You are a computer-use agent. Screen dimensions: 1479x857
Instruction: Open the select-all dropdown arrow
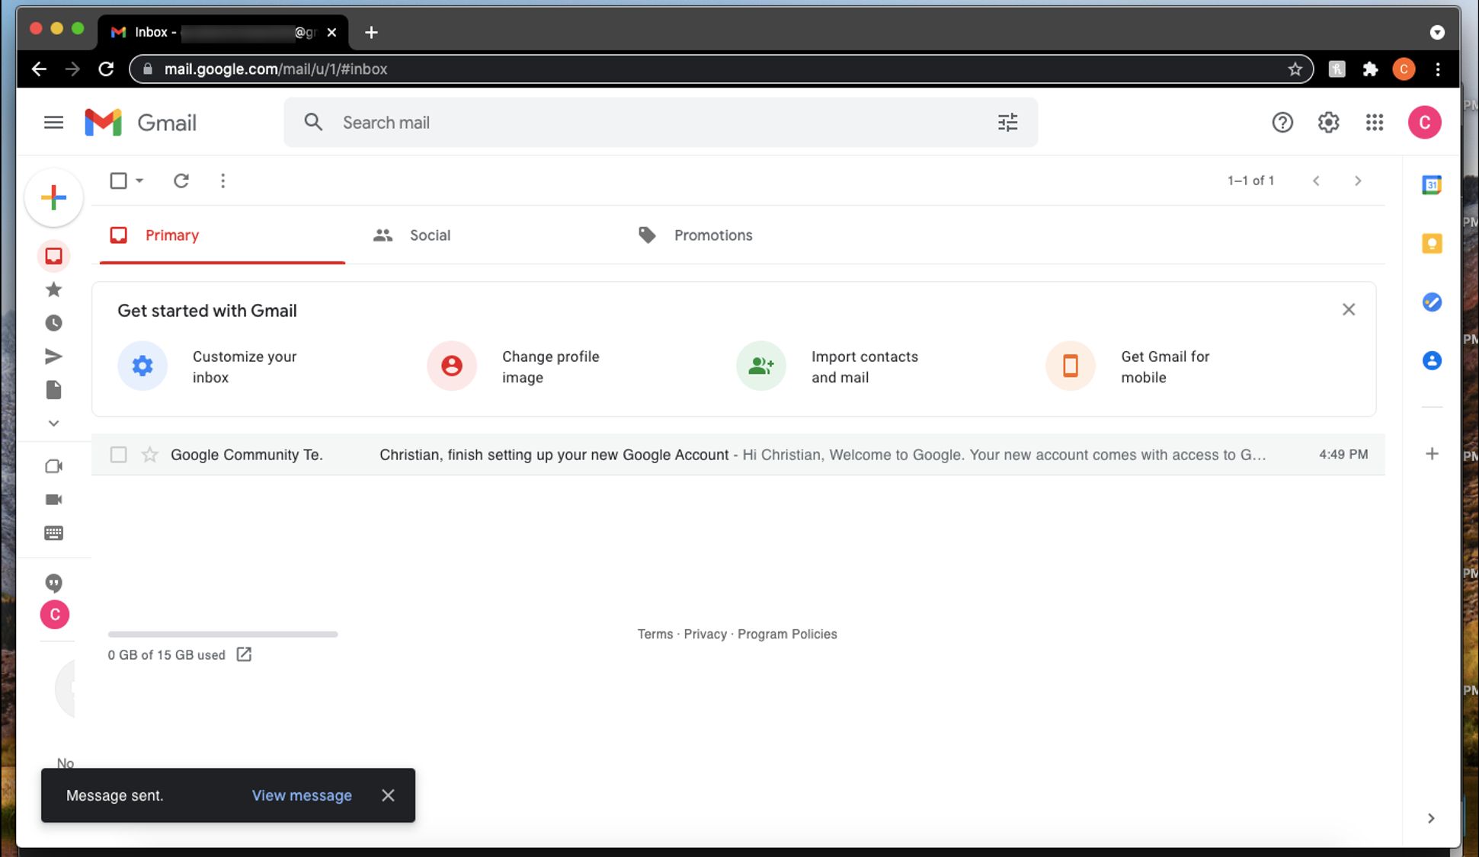[139, 181]
